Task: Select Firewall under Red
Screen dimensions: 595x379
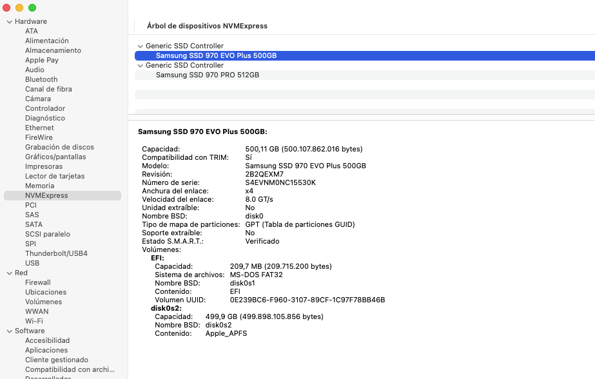Action: pos(37,282)
